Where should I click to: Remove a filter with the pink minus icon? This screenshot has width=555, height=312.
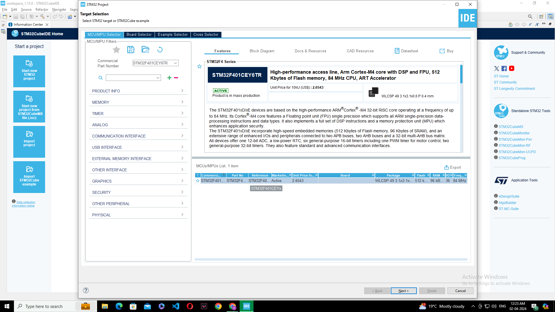(x=176, y=78)
